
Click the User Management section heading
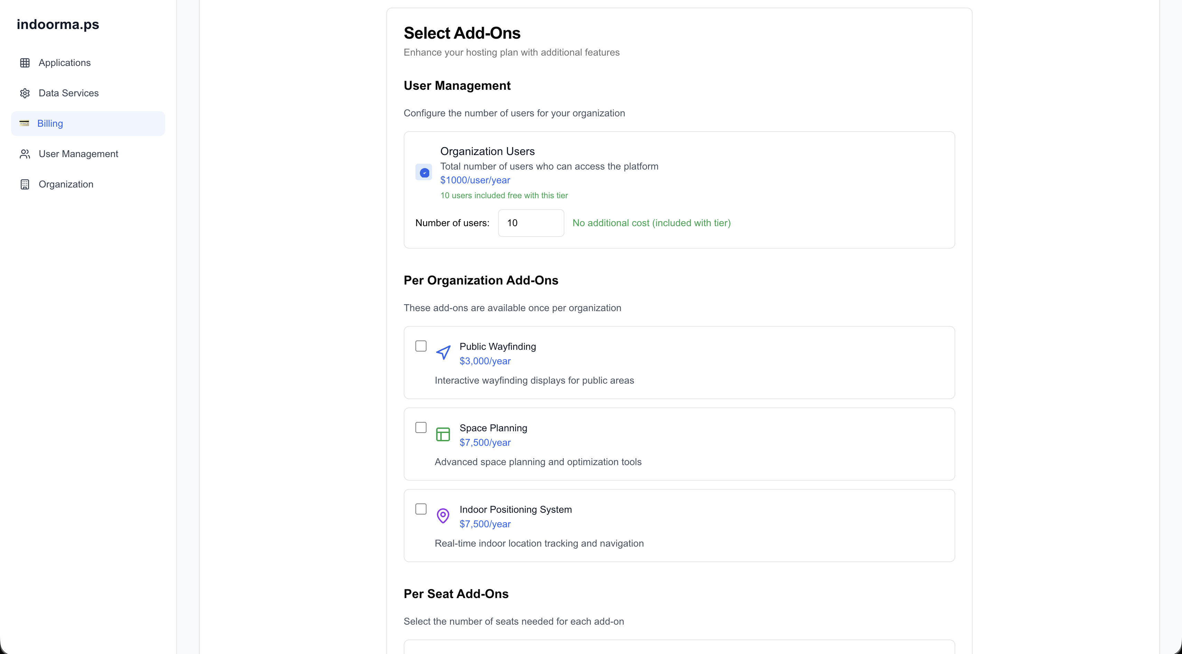tap(457, 86)
